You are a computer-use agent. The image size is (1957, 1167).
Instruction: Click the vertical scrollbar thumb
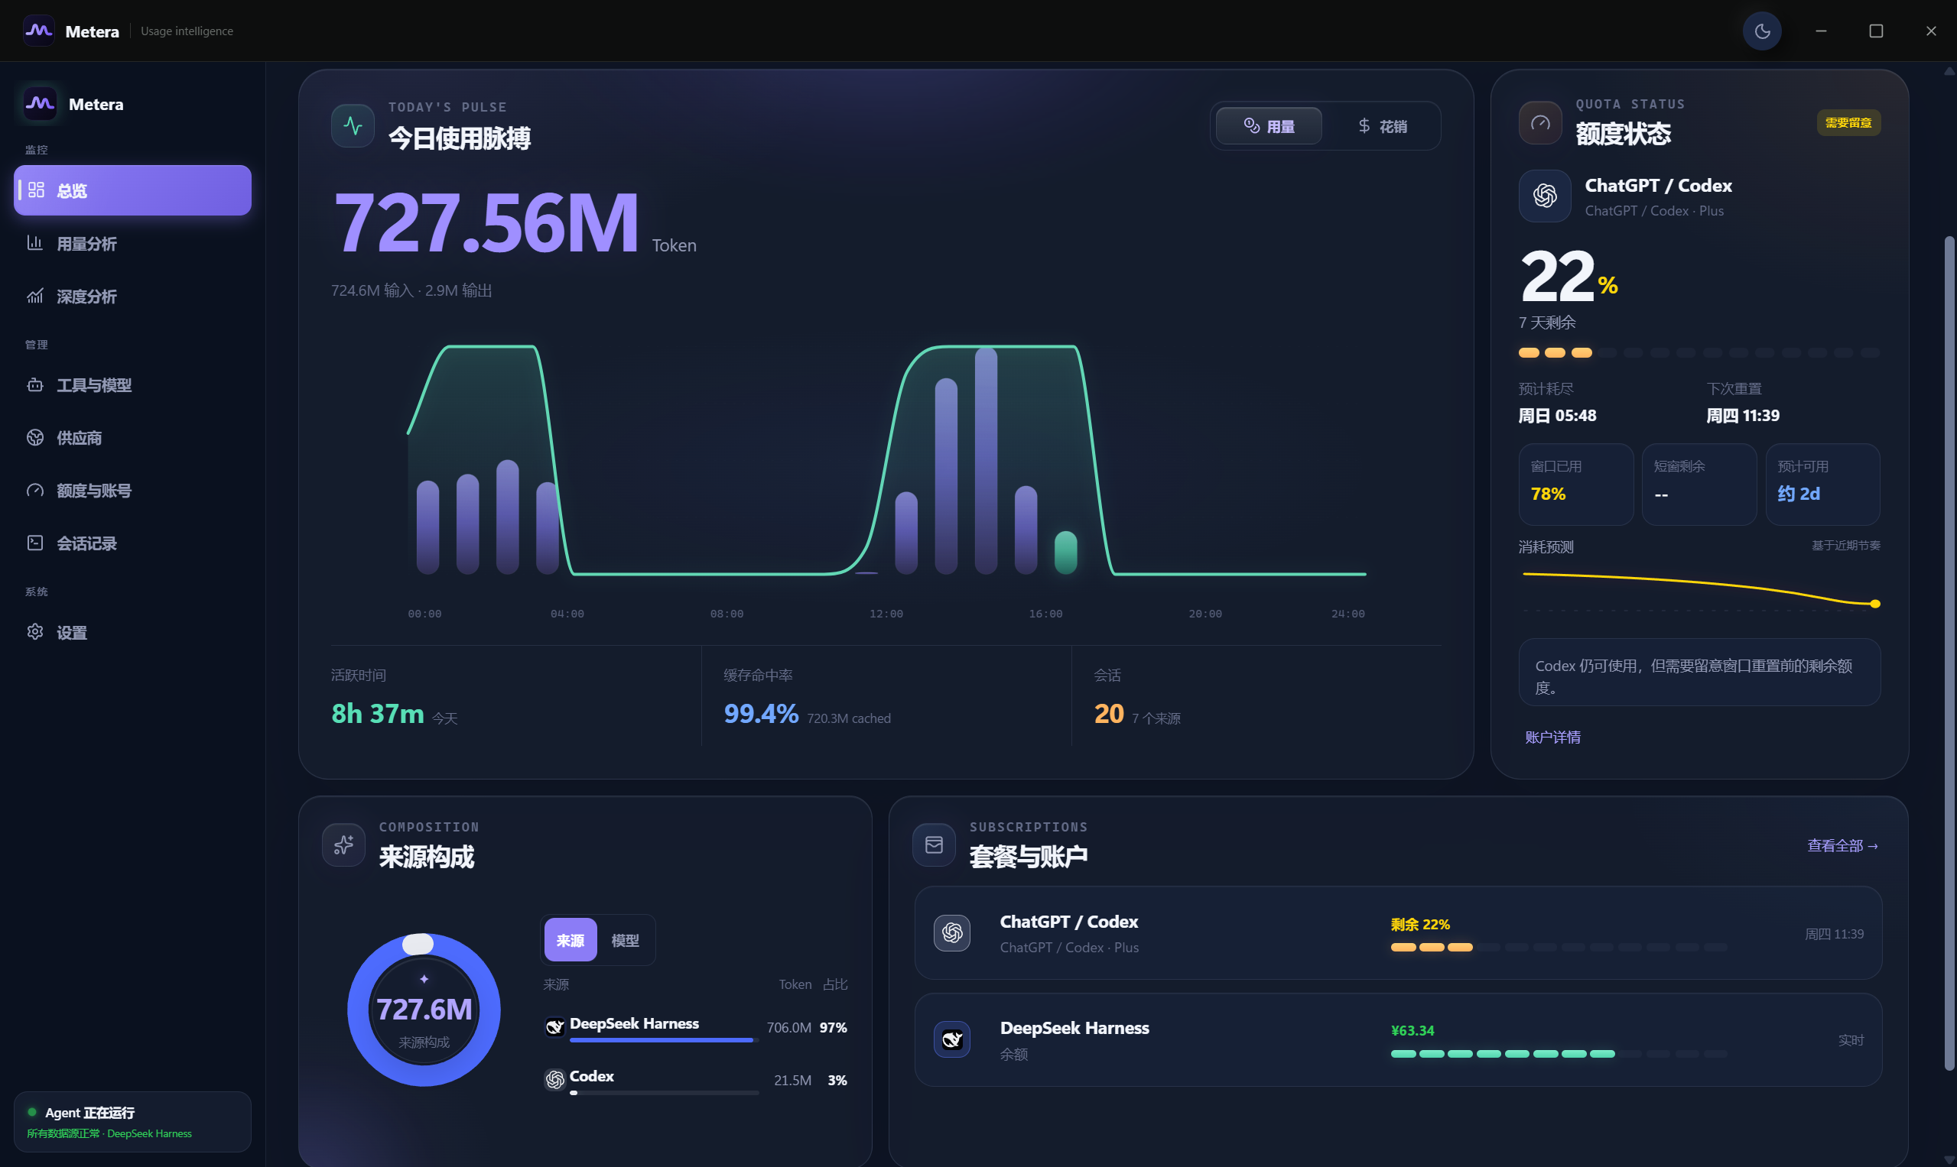pyautogui.click(x=1949, y=653)
